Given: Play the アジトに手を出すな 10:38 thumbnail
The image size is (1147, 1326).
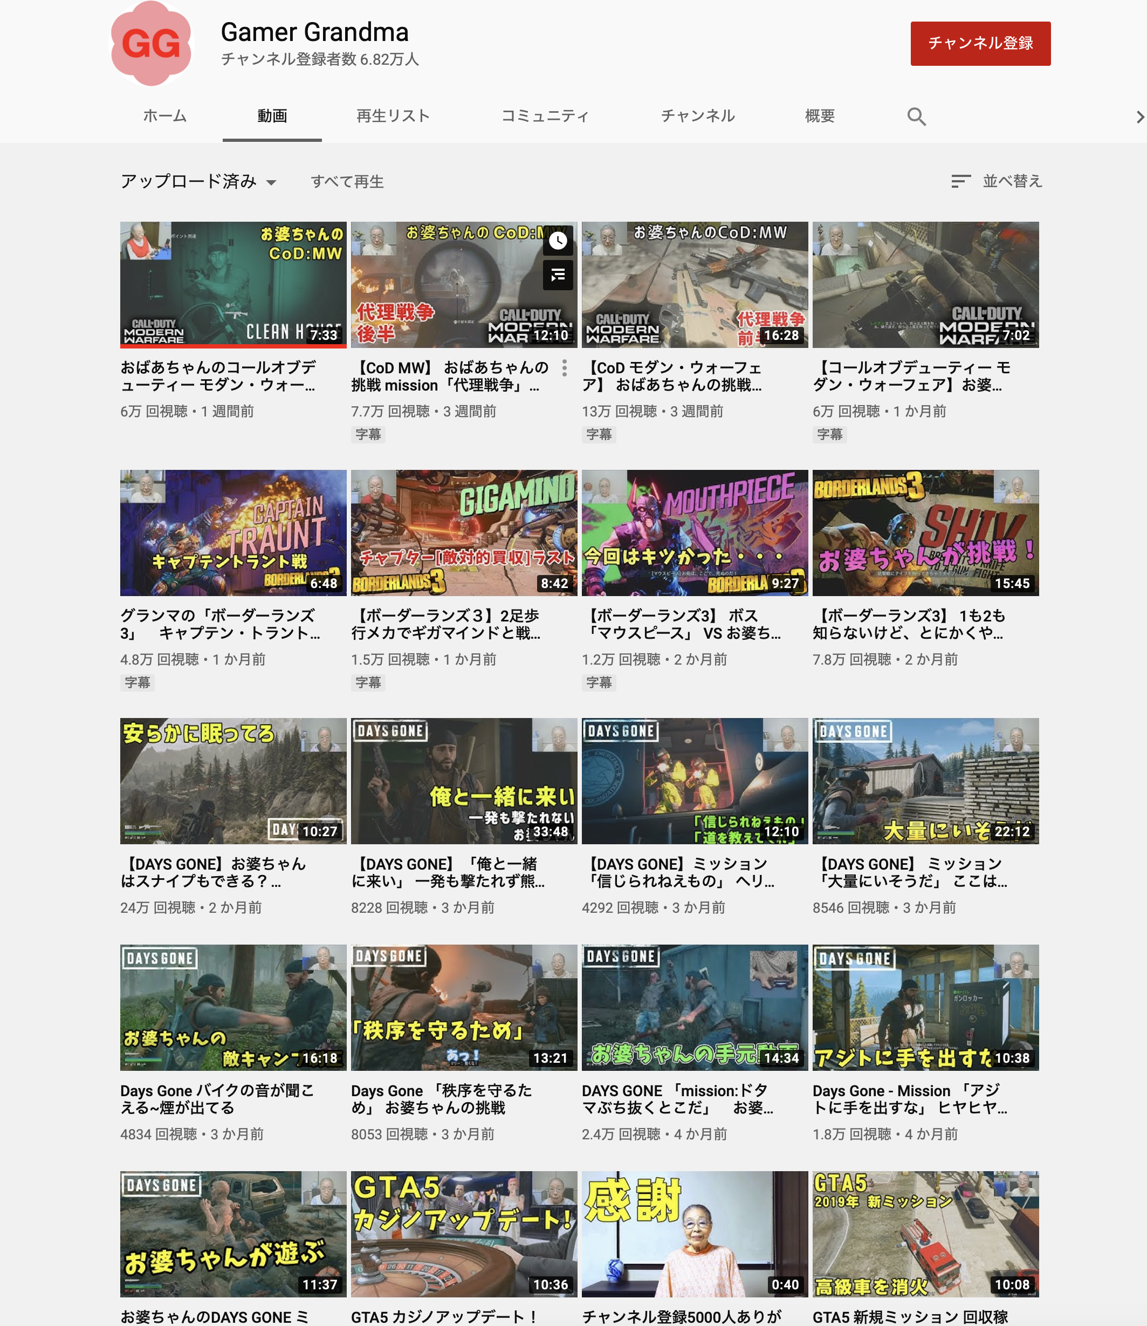Looking at the screenshot, I should click(x=925, y=1007).
